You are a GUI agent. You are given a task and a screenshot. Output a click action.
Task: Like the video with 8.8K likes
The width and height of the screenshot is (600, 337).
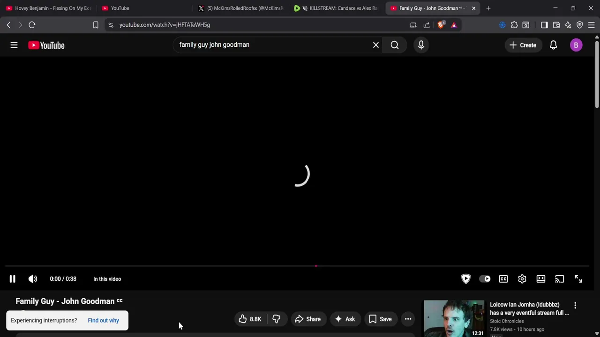[x=250, y=319]
